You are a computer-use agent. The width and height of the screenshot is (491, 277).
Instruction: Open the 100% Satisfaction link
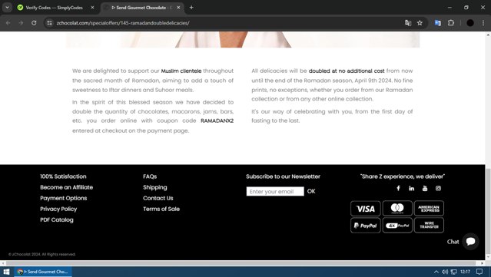pos(63,176)
